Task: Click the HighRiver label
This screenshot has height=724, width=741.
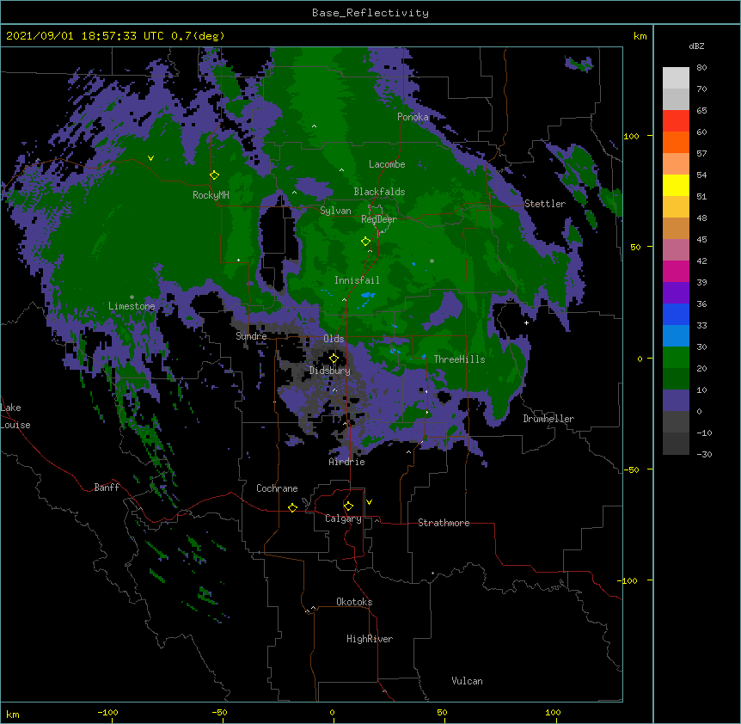Action: (370, 639)
